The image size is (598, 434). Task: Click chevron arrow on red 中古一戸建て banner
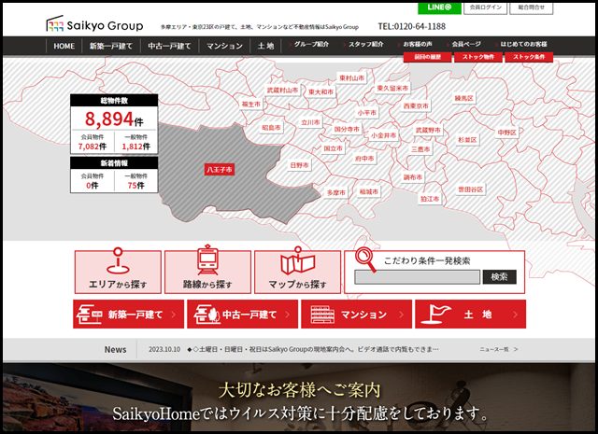point(287,315)
